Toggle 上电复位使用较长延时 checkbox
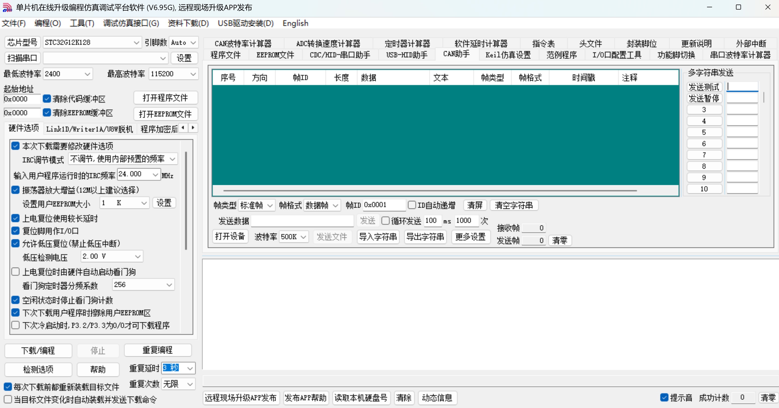 (x=15, y=218)
